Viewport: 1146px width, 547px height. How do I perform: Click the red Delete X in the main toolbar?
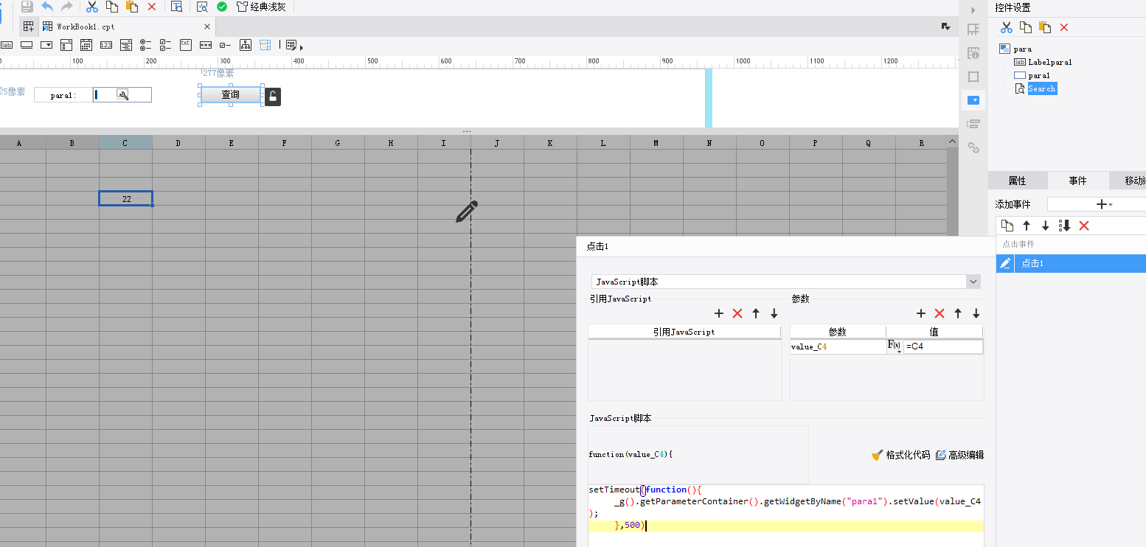pyautogui.click(x=152, y=7)
